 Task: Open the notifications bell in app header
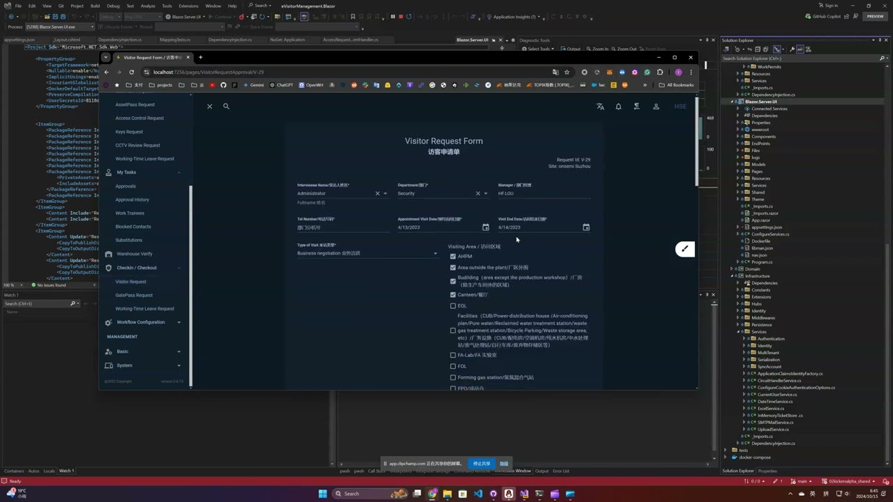click(618, 107)
